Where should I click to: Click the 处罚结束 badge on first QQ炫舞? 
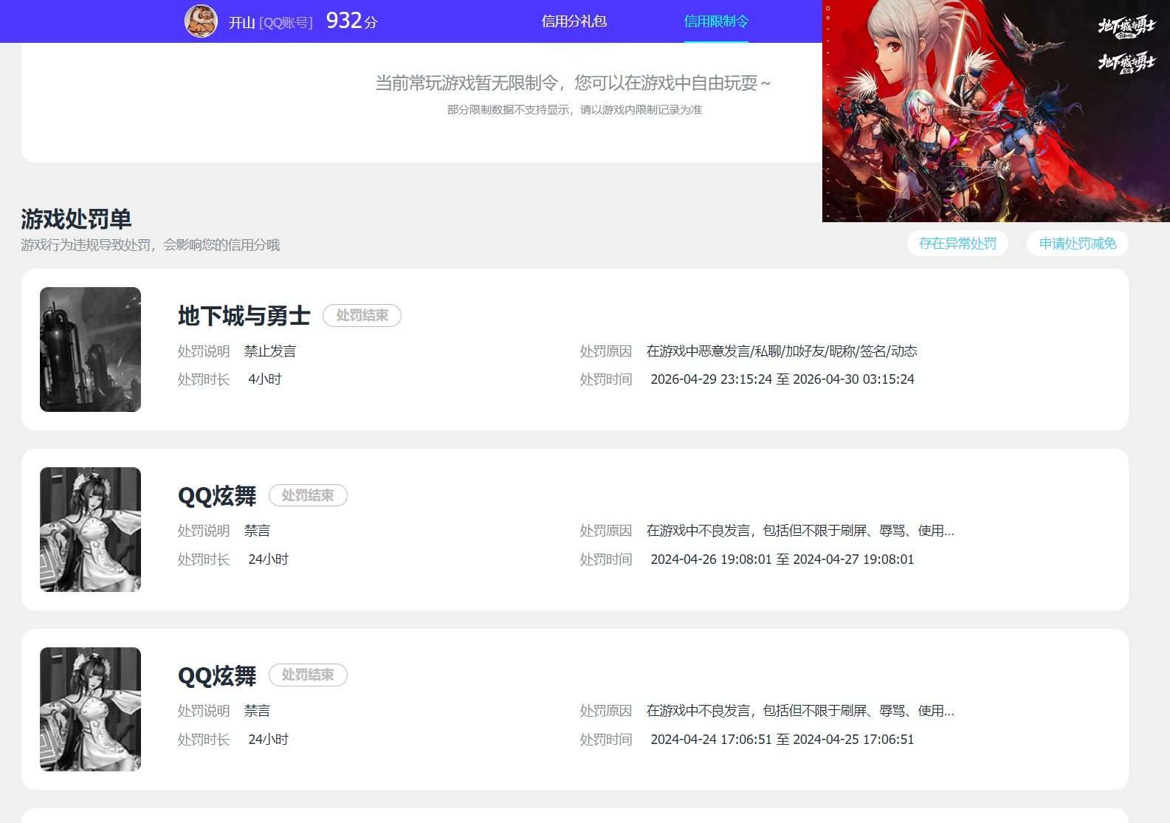click(x=308, y=495)
